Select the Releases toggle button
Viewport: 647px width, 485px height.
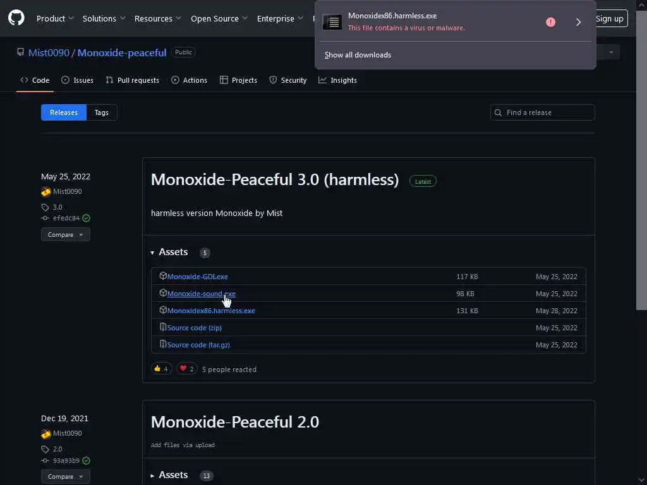coord(64,112)
